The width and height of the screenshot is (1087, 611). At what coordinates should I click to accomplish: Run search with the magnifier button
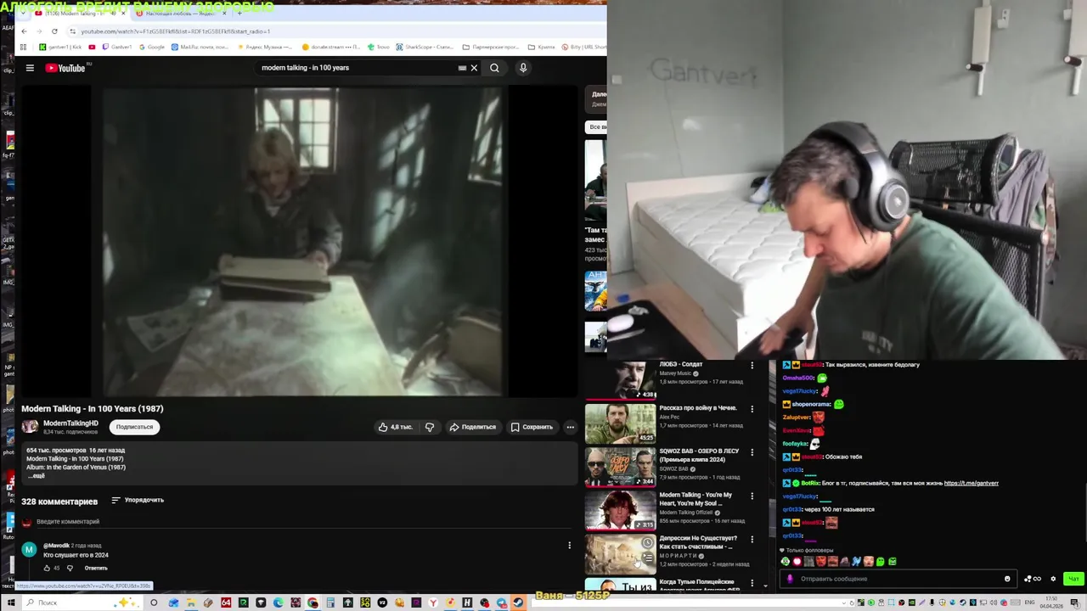point(494,68)
